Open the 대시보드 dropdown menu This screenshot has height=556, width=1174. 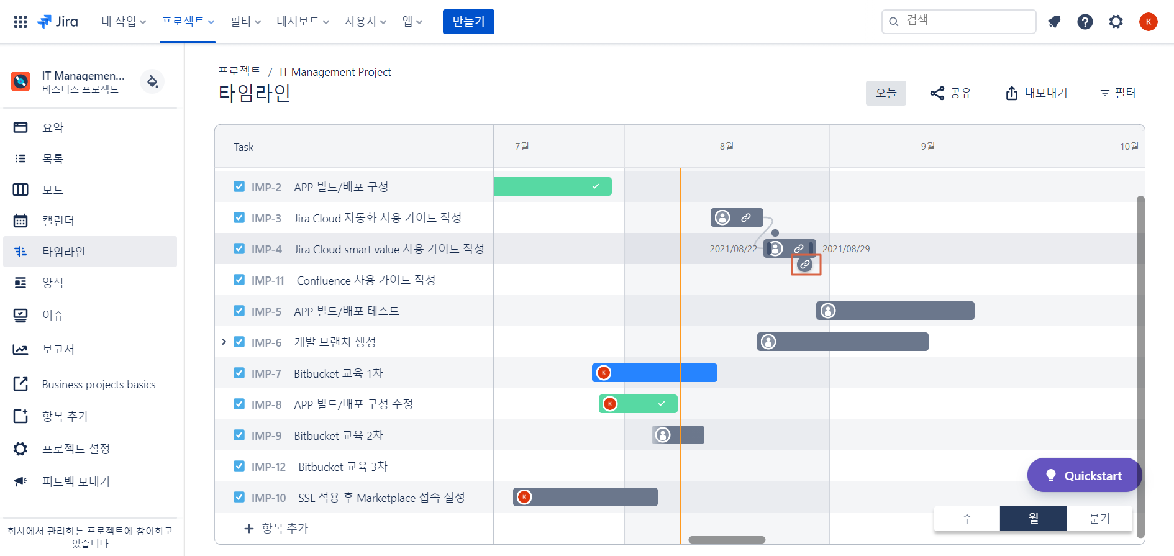point(303,22)
